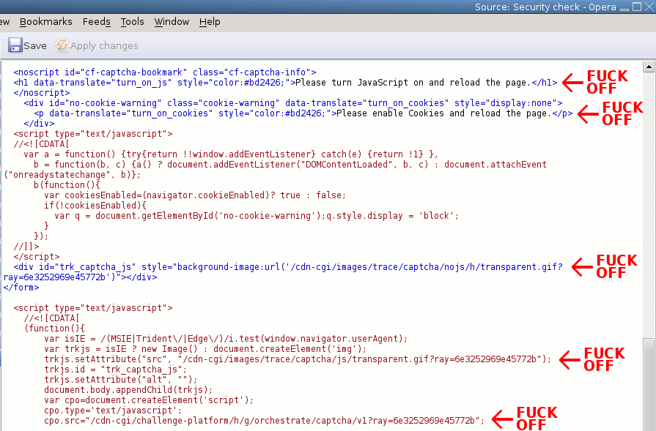Viewport: 656px width, 431px height.
Task: Click the 'b = function(b, c)' line
Action: [290, 165]
